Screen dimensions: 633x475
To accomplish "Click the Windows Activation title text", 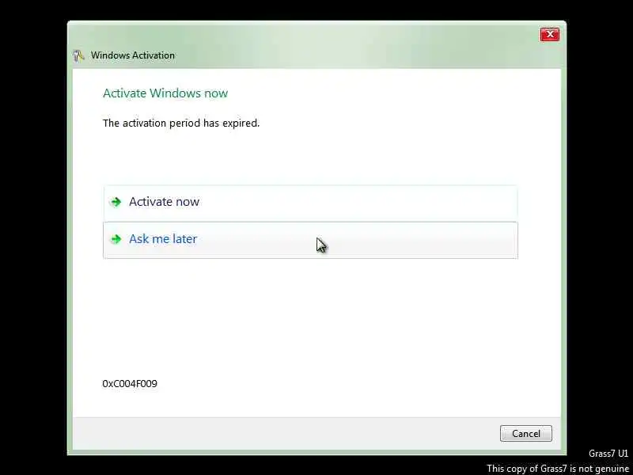I will click(x=133, y=55).
